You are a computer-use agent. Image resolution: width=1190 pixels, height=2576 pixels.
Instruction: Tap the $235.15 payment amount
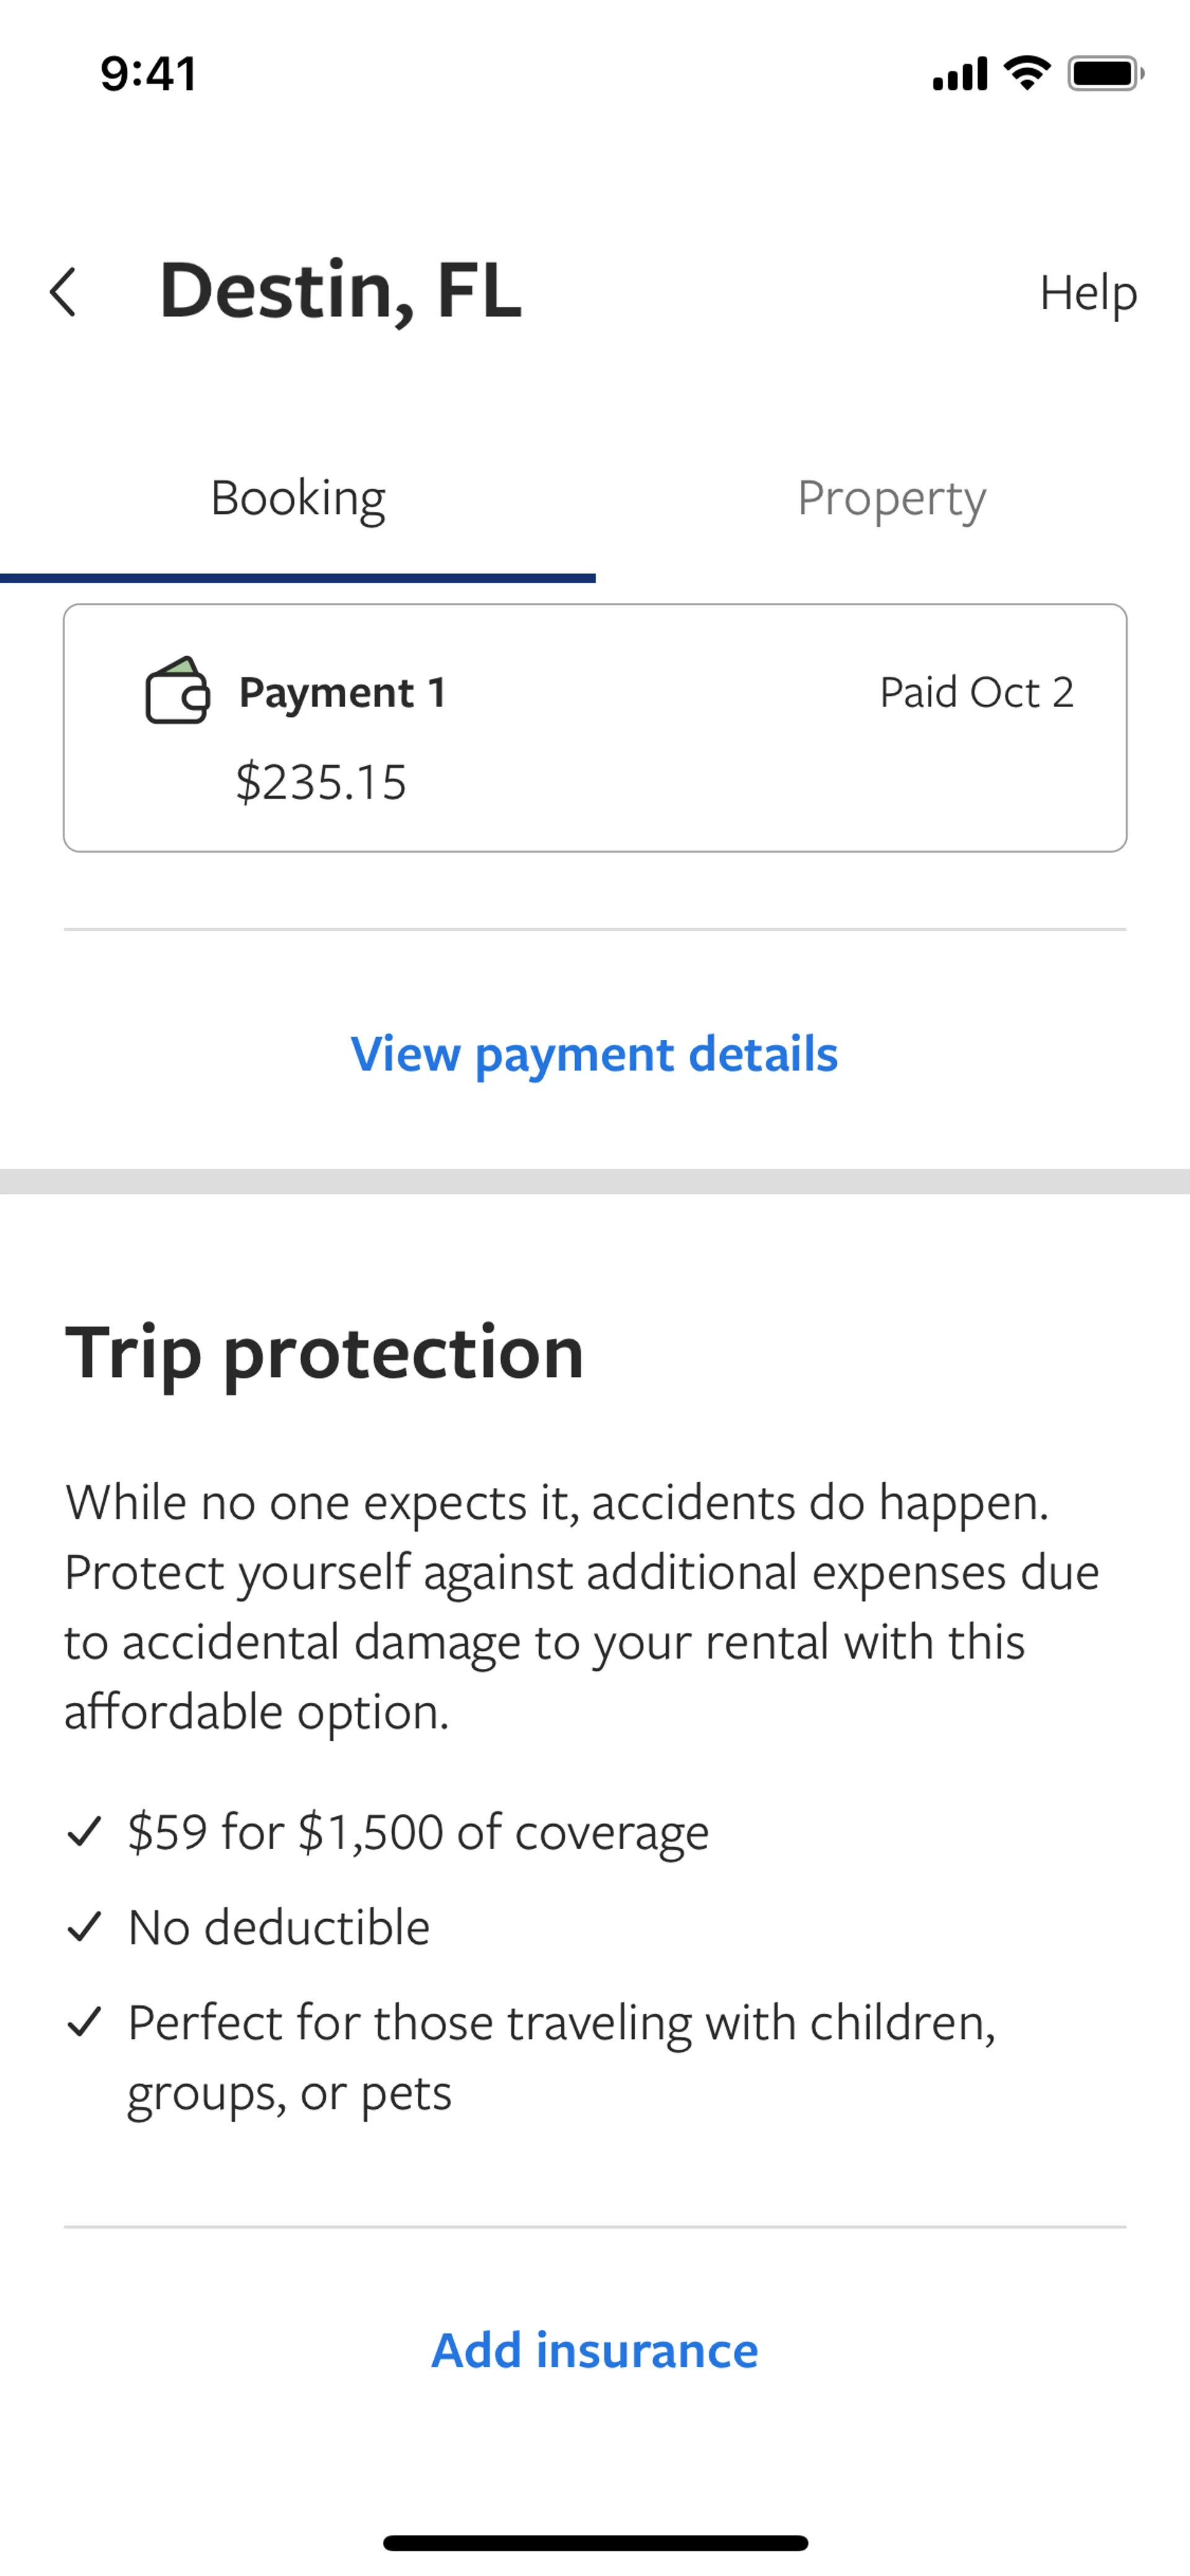point(321,782)
